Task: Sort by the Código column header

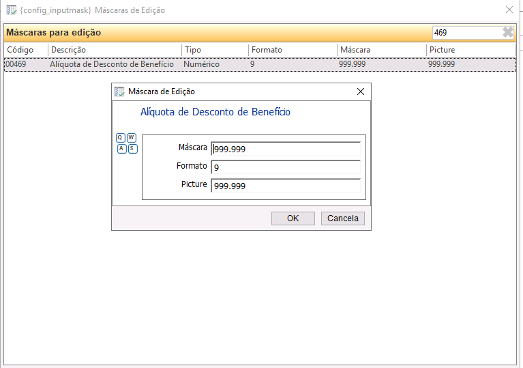Action: [x=26, y=50]
